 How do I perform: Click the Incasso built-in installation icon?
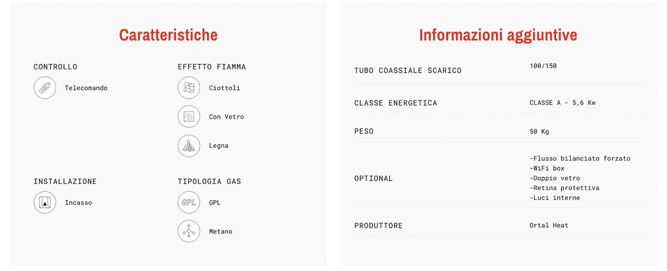pos(44,203)
